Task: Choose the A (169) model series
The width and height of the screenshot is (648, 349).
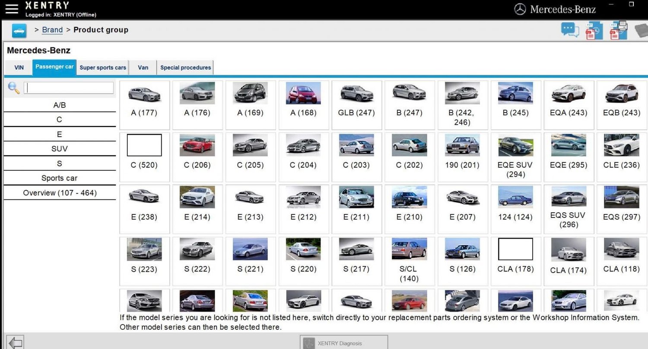Action: 250,105
